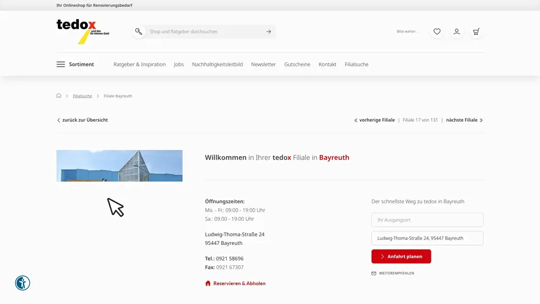Open Nachhaltigkeitsleitbild menu item
540x304 pixels.
click(217, 64)
